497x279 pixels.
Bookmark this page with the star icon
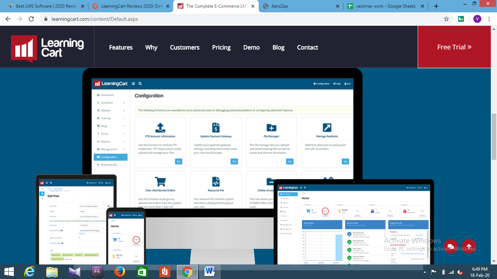pos(446,19)
